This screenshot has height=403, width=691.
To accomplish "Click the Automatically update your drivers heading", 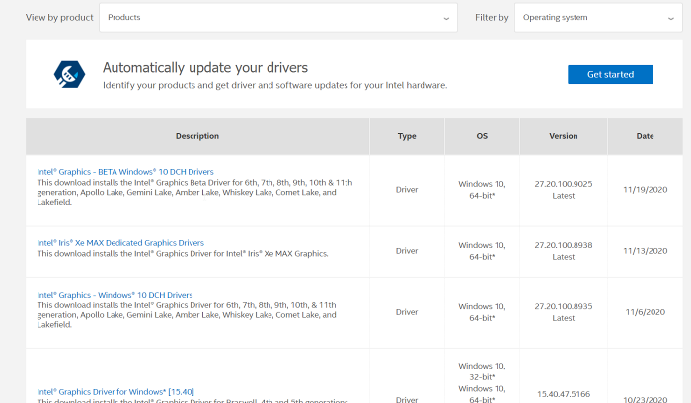I will pos(205,68).
